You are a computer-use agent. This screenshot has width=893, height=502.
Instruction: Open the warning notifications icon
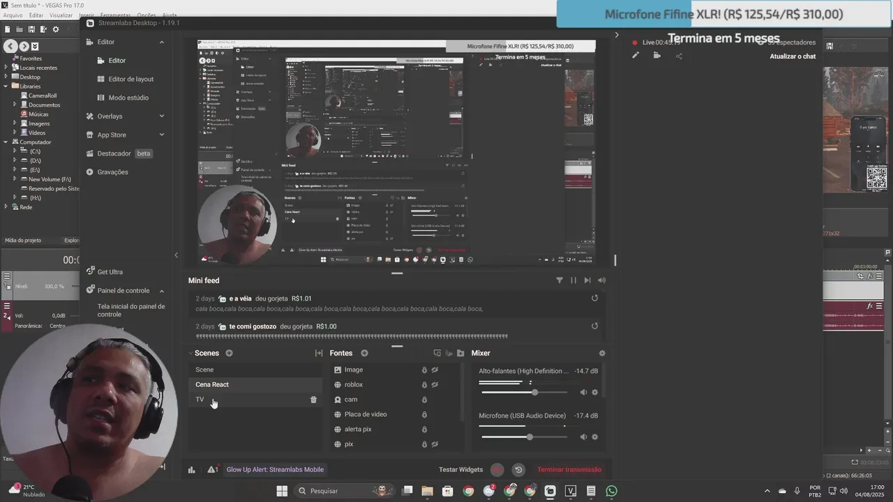point(213,470)
